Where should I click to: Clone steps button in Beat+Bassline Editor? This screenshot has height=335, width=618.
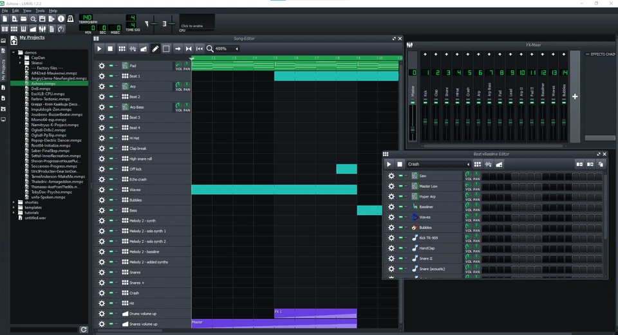coord(601,164)
